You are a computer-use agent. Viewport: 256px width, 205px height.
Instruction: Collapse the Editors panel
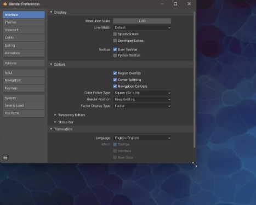coord(51,64)
